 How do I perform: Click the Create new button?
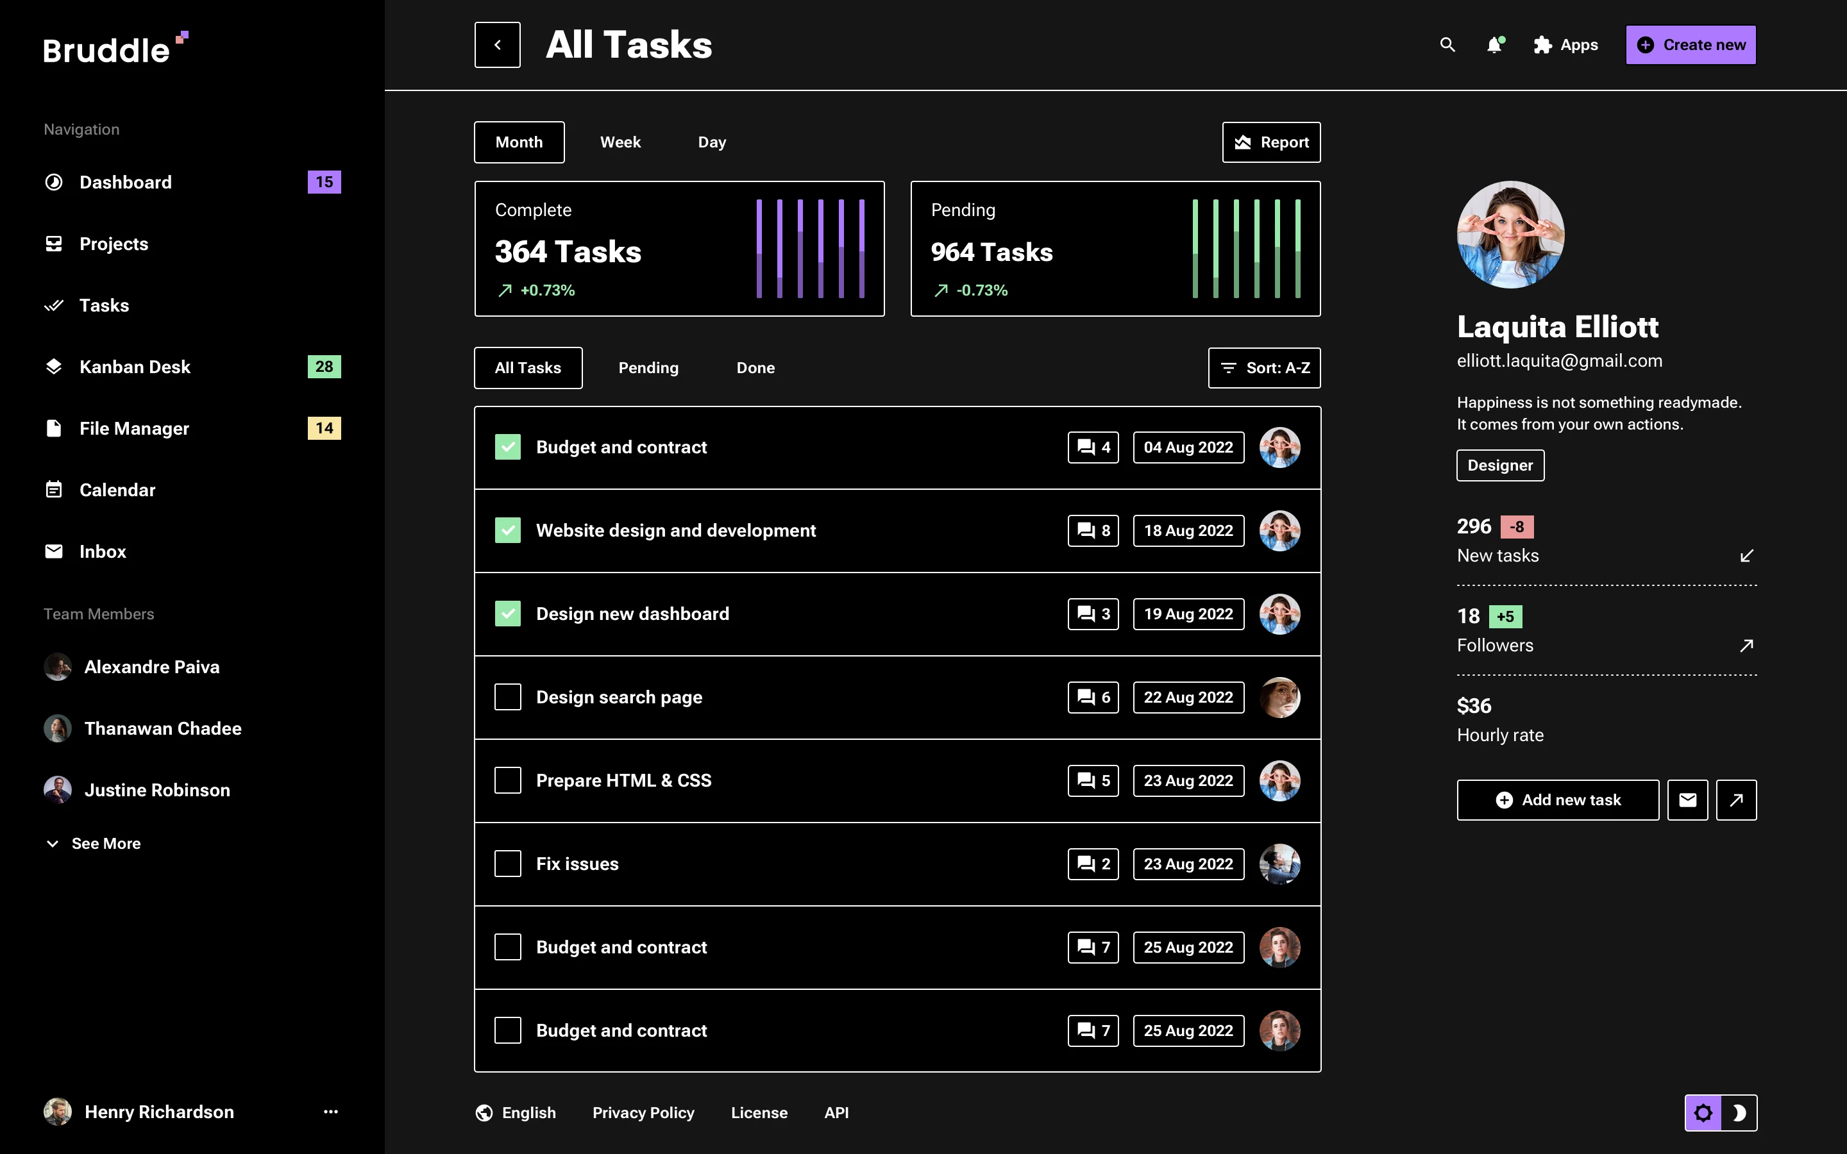tap(1691, 44)
